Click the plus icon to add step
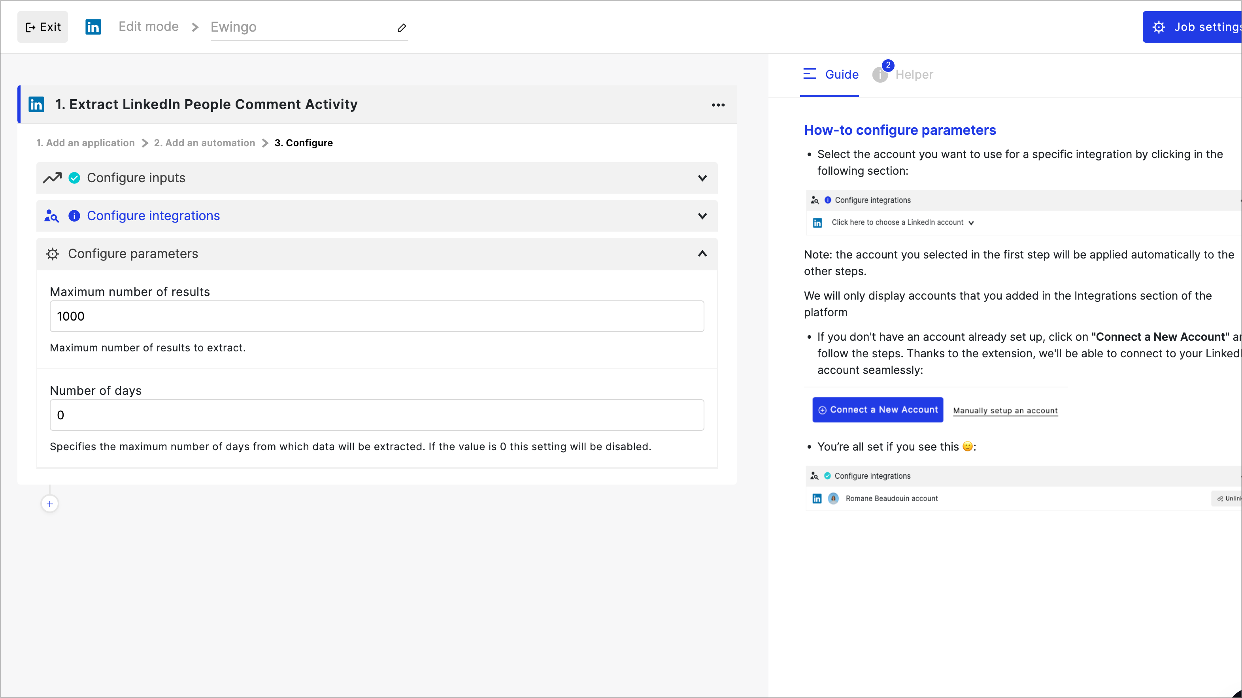The width and height of the screenshot is (1242, 698). coord(50,504)
